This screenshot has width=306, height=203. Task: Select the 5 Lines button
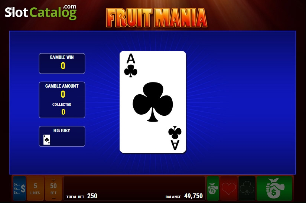coord(35,188)
